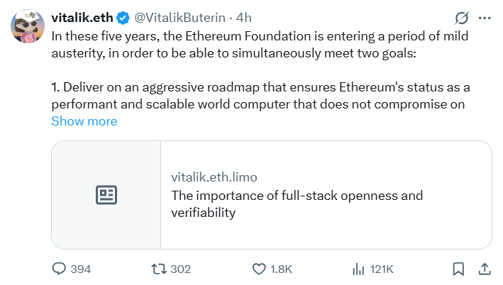Viewport: 503px width, 285px height.
Task: Like the tweet with heart icon
Action: (x=259, y=269)
